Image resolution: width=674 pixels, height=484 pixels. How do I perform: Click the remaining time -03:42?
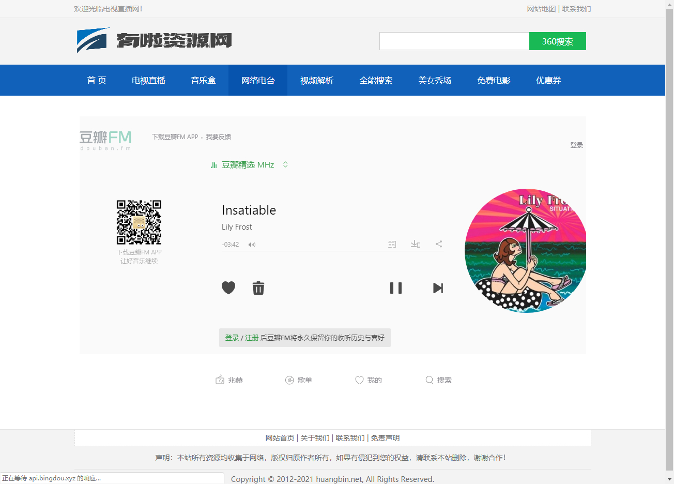[231, 245]
